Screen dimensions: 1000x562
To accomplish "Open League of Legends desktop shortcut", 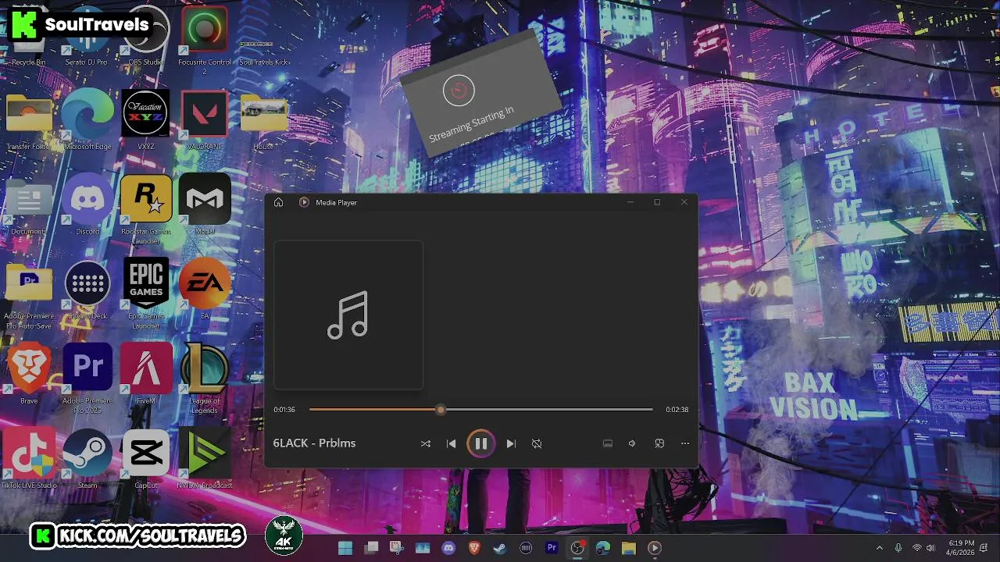I will click(205, 378).
